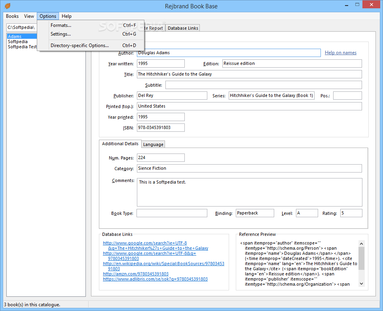Select the Additional Details tab
Viewport: 383px width, 311px height.
coord(120,144)
